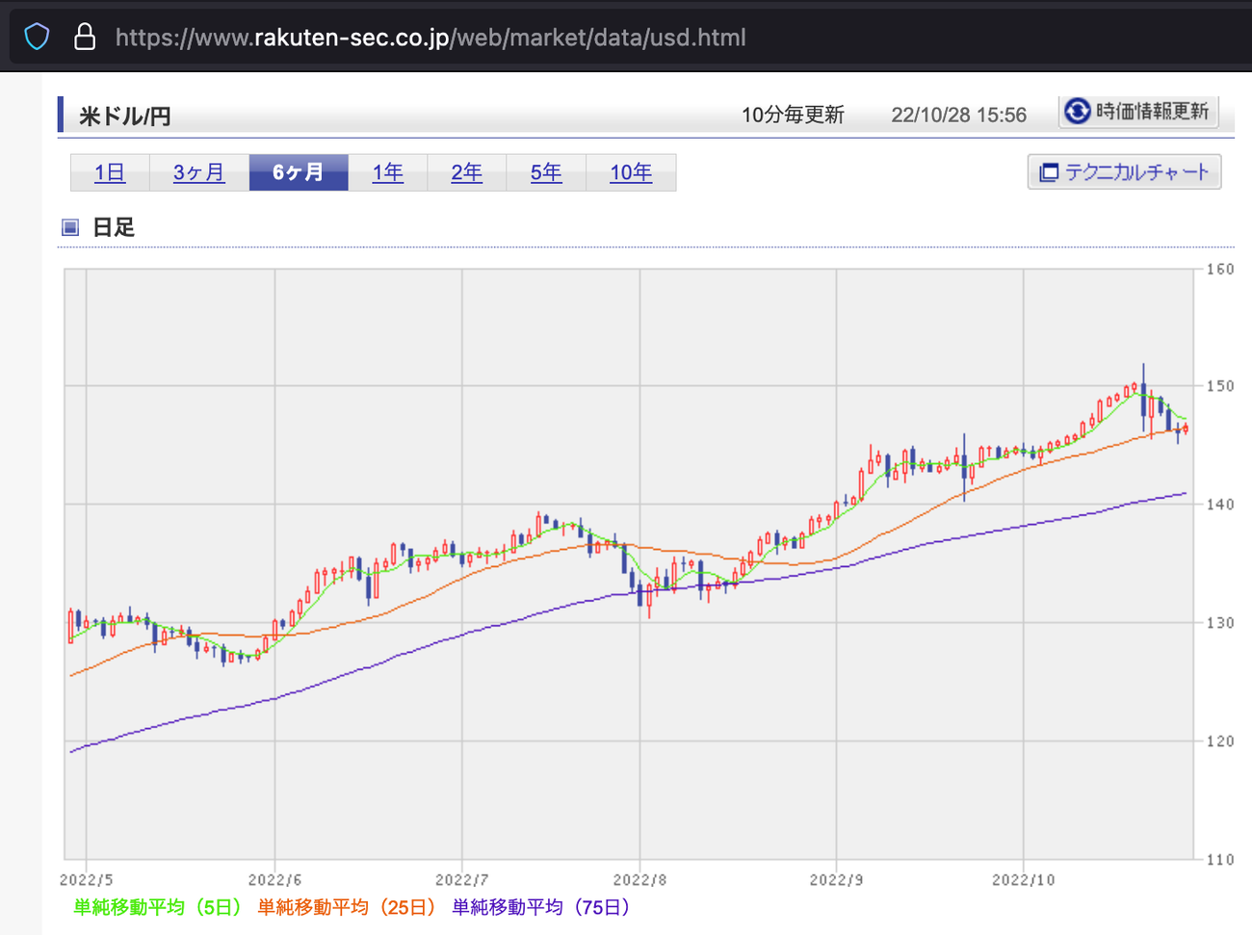This screenshot has width=1252, height=935.
Task: Switch to the 3ヶ月 chart period tab
Action: pos(198,171)
